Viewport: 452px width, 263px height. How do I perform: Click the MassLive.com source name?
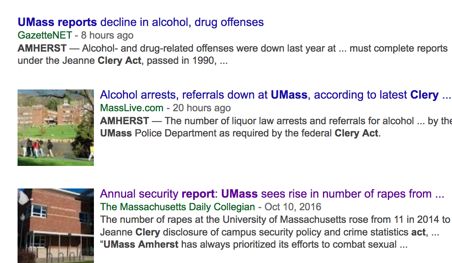pos(132,108)
